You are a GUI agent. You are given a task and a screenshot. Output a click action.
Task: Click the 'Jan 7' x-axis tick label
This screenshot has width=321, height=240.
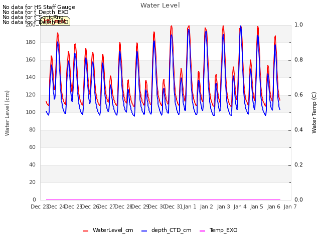tap(290, 206)
